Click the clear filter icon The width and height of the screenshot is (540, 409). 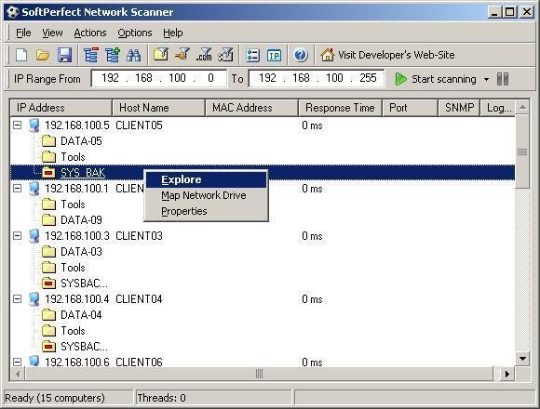click(226, 54)
